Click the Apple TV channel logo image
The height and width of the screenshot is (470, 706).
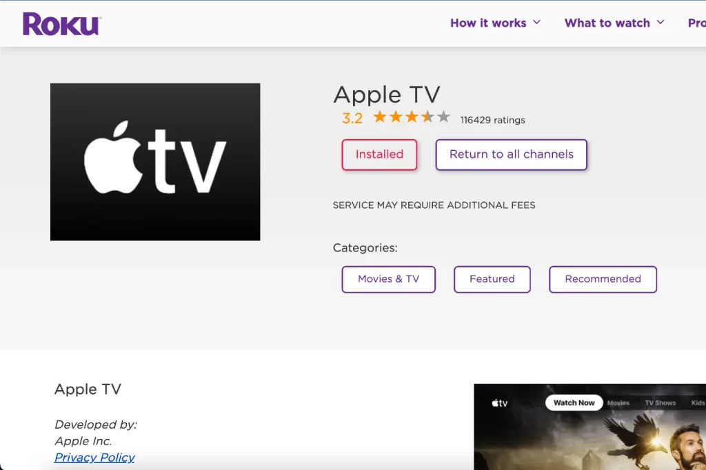[x=155, y=161]
